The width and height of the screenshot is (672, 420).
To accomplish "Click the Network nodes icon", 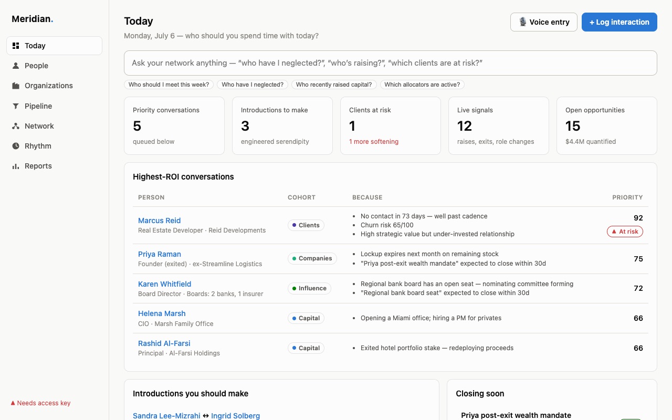I will pos(16,126).
